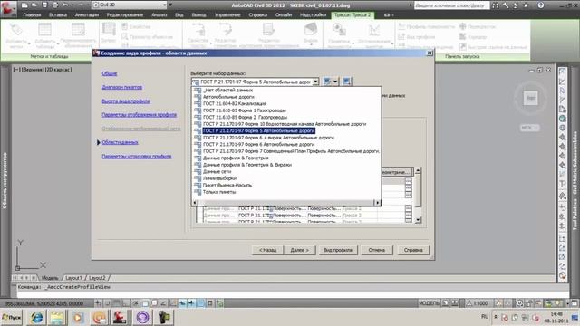
Task: Click the Save icon in quick access toolbar
Action: tap(44, 5)
